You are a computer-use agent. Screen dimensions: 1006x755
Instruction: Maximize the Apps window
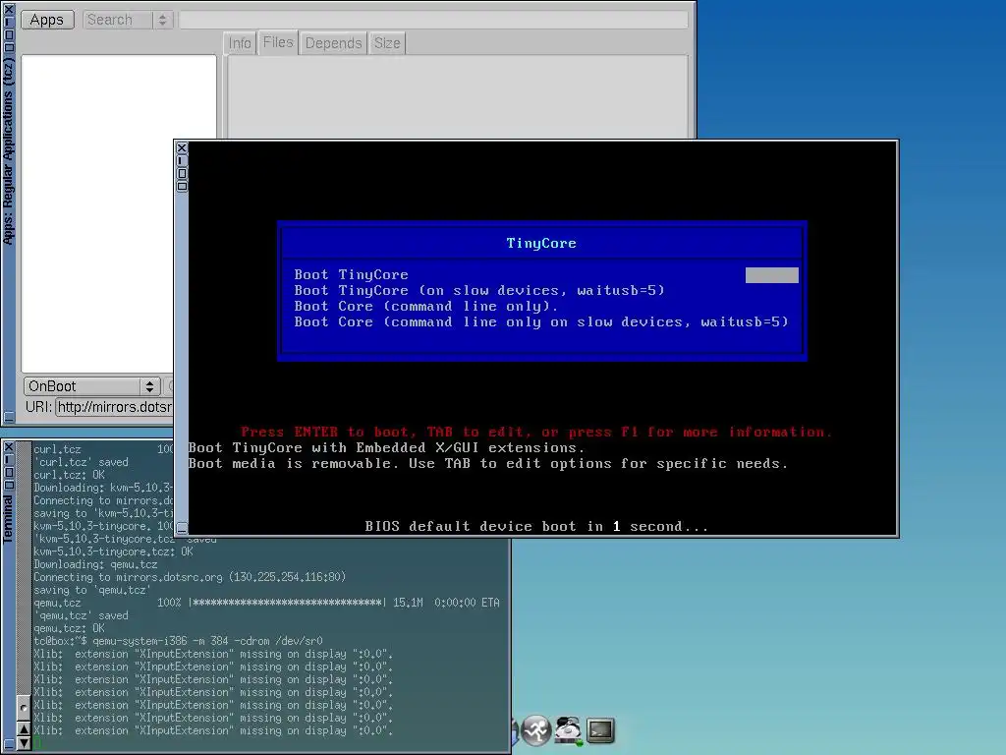pos(9,34)
